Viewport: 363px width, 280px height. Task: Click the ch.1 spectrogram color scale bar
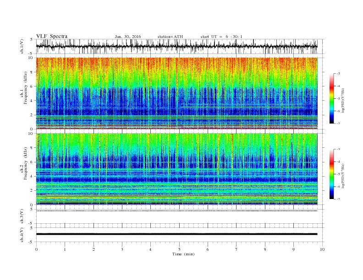(331, 99)
